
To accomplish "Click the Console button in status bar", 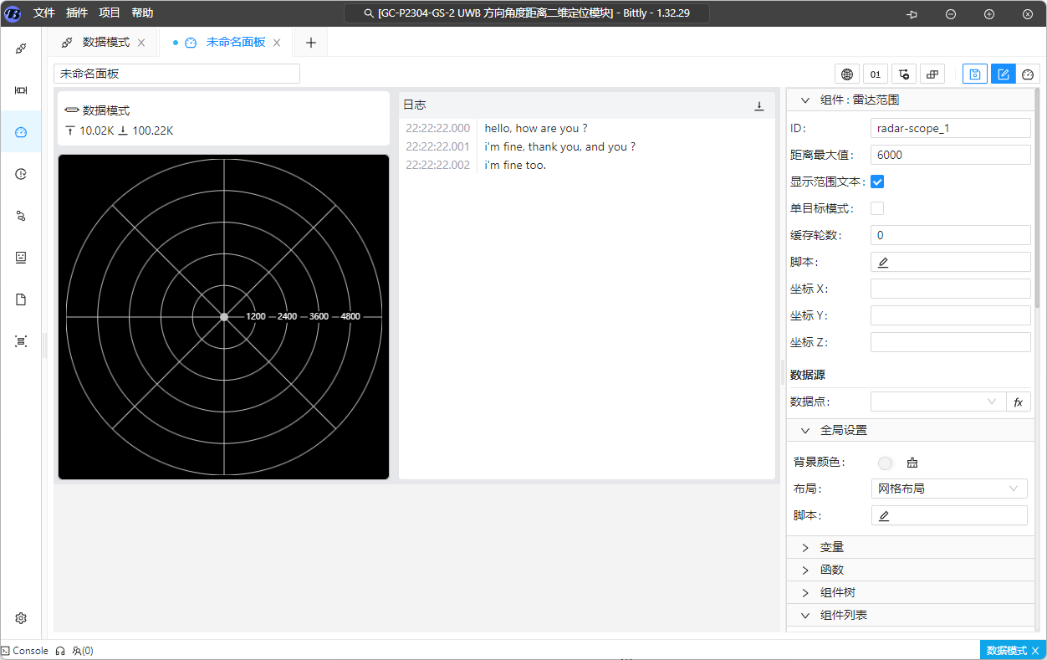I will (x=25, y=650).
